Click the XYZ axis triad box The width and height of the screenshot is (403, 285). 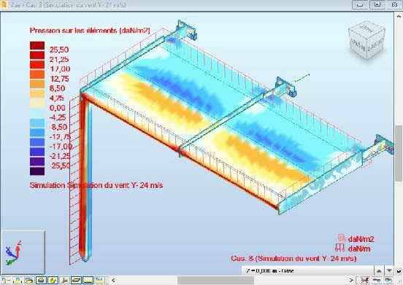point(23,253)
